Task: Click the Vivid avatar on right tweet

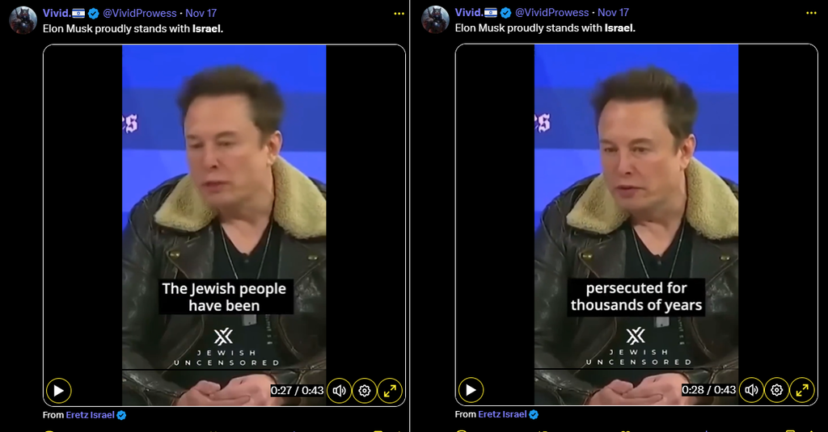Action: [435, 20]
